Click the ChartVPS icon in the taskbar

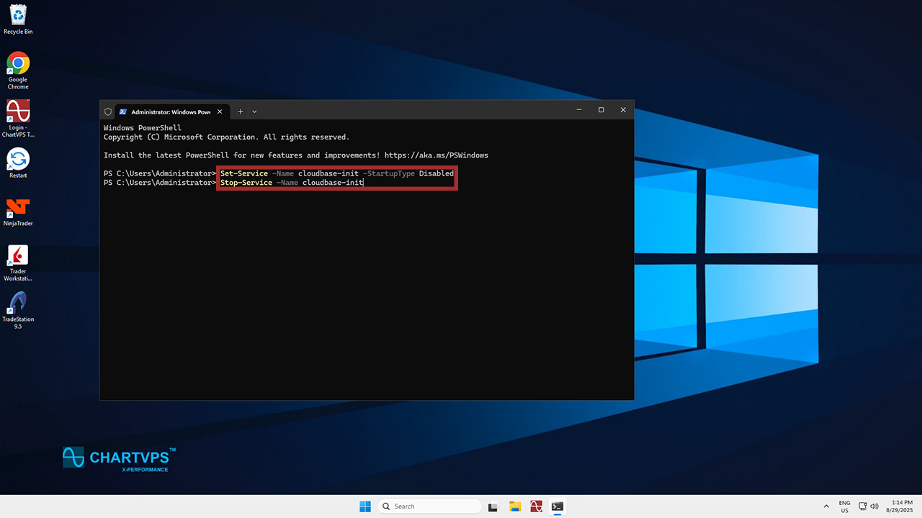click(536, 506)
